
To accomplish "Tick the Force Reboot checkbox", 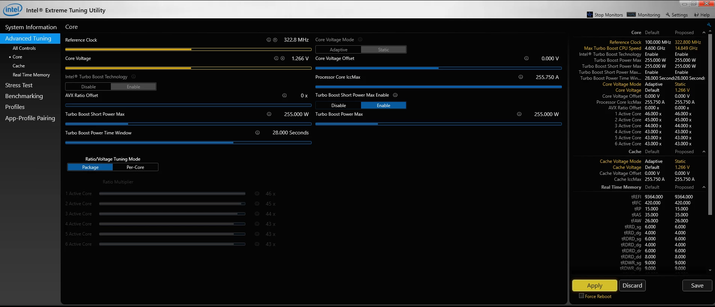I will click(x=581, y=296).
